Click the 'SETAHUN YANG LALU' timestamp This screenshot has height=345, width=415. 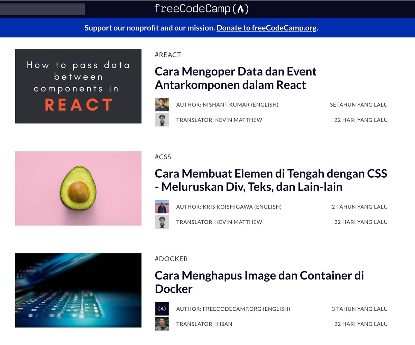pyautogui.click(x=359, y=105)
